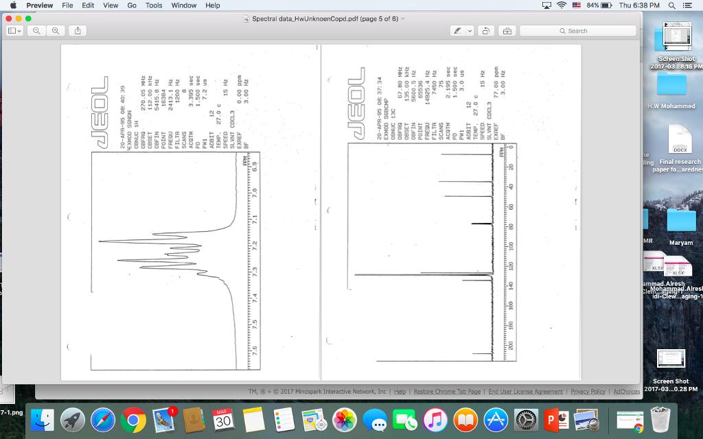Expand the document title dropdown chevron
Viewport: 703px width, 439px height.
(x=403, y=19)
